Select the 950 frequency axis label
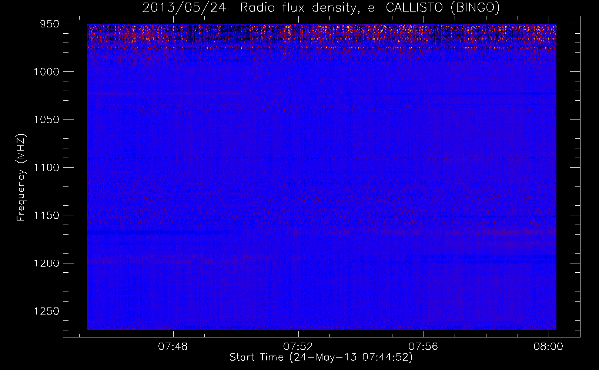Viewport: 599px width, 370px height. 50,24
